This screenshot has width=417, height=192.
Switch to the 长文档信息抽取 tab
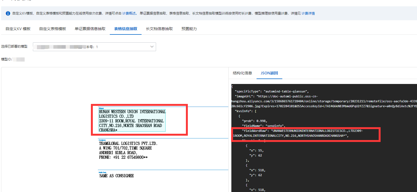click(159, 29)
